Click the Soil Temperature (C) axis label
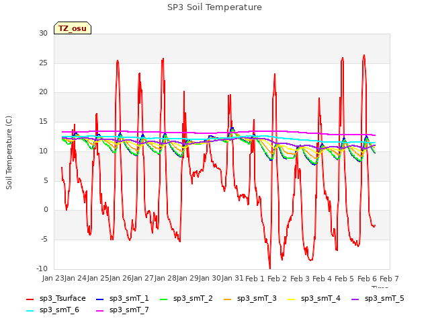430x323 pixels. point(9,153)
